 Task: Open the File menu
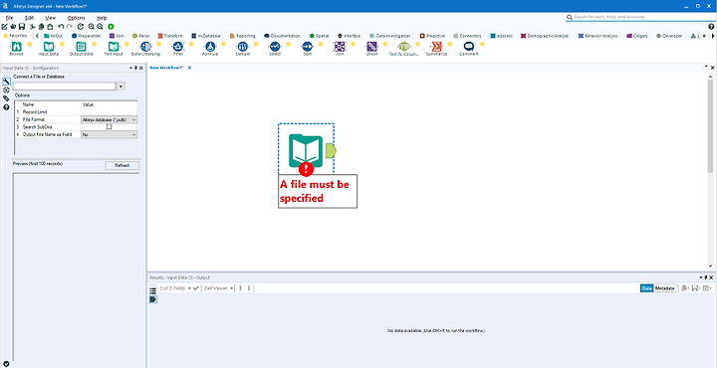[x=10, y=18]
